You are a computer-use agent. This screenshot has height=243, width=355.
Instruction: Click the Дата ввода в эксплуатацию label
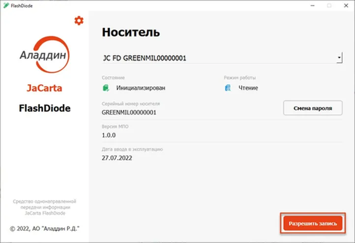click(132, 149)
